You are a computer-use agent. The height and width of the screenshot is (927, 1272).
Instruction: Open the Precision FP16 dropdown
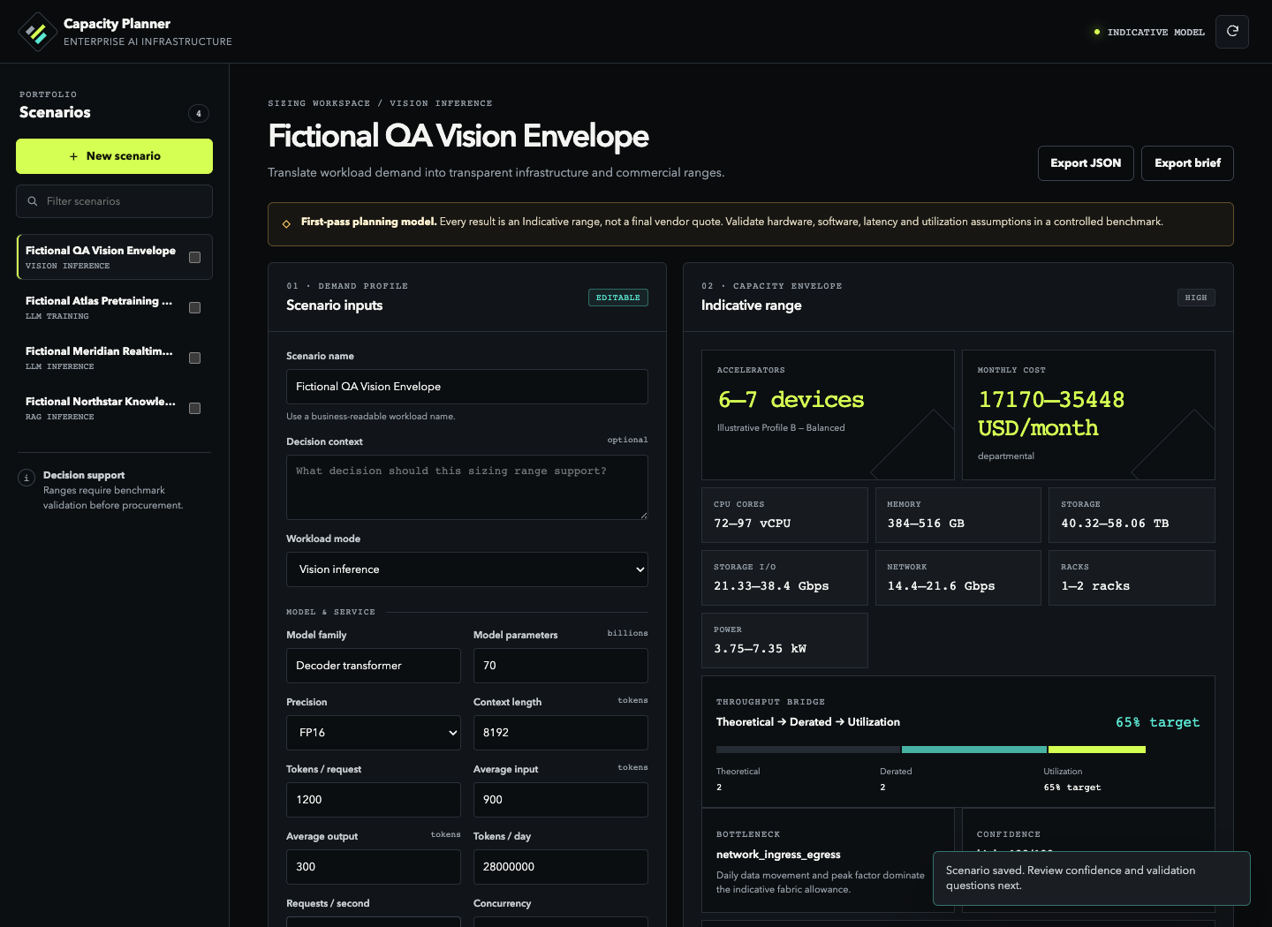pyautogui.click(x=374, y=733)
